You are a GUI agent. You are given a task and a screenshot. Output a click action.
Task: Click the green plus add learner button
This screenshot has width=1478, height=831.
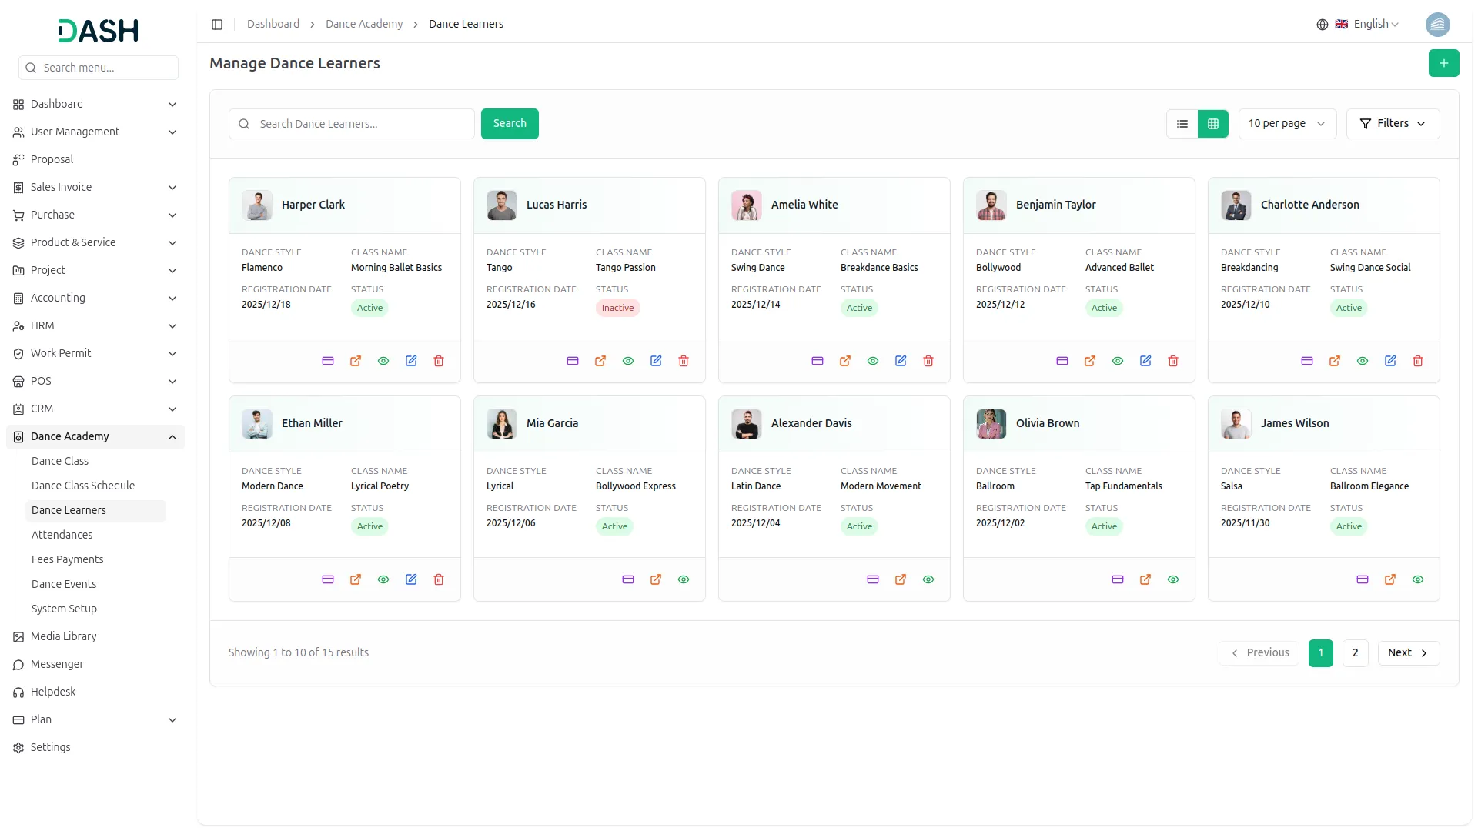coord(1443,63)
